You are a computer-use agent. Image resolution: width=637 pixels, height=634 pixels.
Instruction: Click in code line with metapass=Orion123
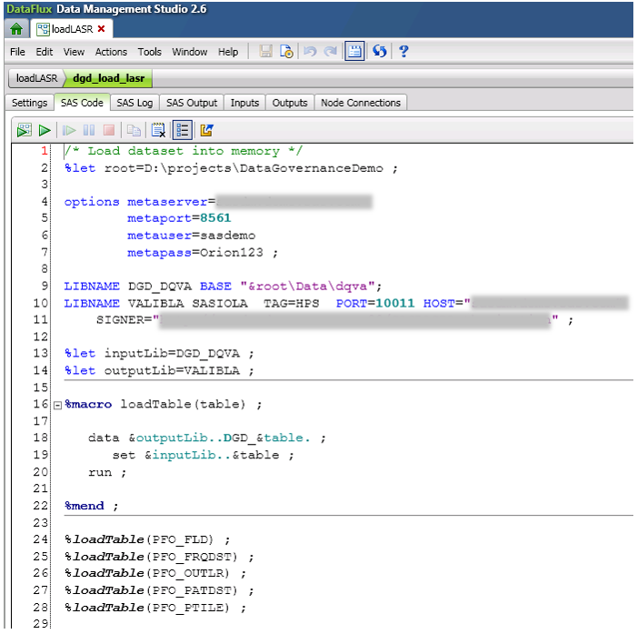pos(202,252)
